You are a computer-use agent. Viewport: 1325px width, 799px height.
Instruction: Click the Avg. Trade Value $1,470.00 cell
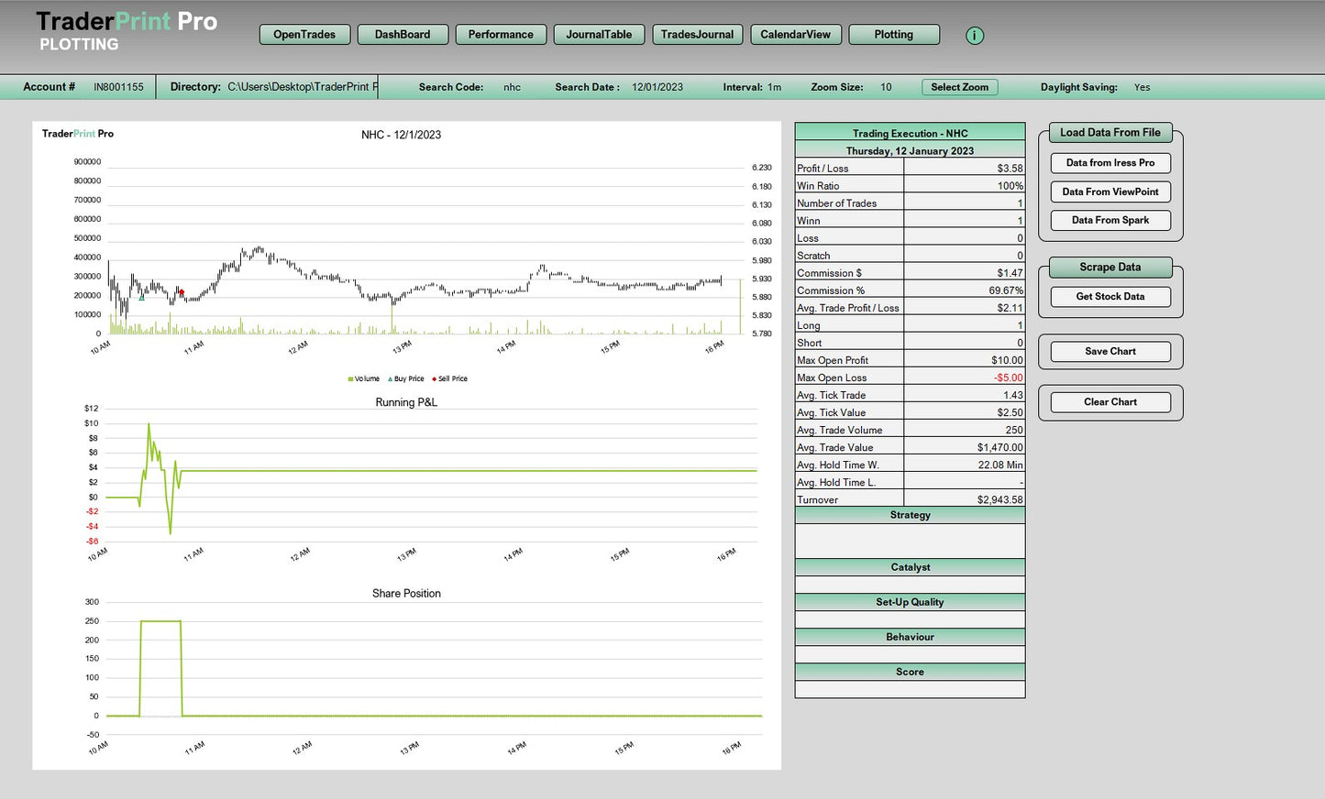tap(965, 448)
